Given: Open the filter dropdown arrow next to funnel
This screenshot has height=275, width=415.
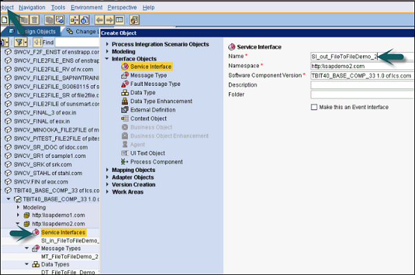Looking at the screenshot, I should click(x=25, y=42).
